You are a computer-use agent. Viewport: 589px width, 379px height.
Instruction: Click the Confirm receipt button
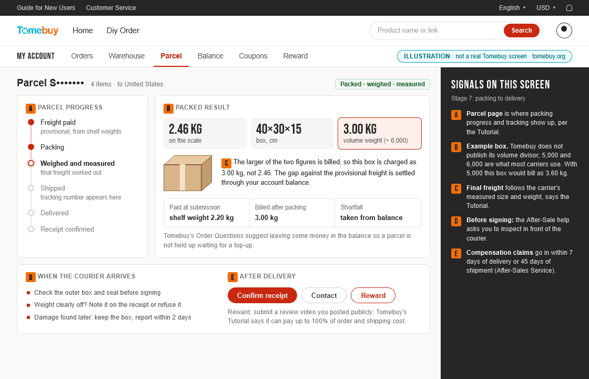coord(262,295)
